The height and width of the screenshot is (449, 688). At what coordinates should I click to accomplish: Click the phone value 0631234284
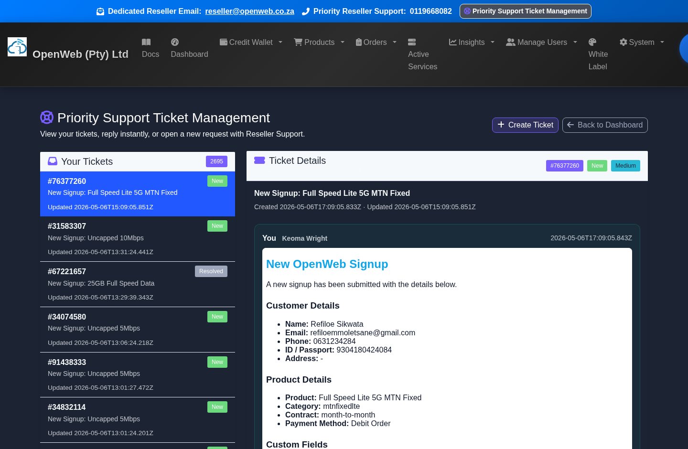(x=334, y=342)
